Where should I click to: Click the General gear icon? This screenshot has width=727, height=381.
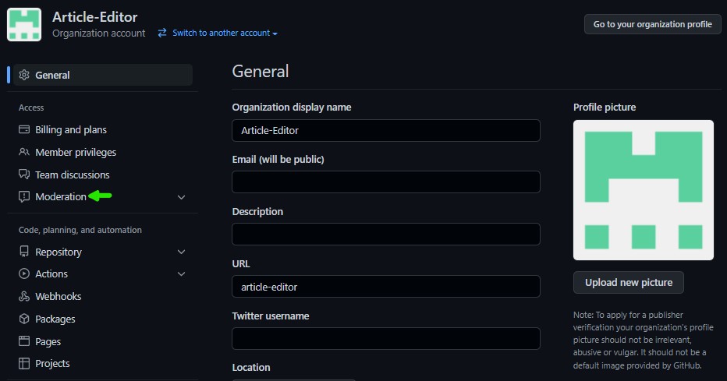point(24,75)
